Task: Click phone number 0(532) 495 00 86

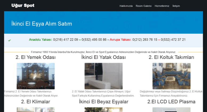Action: coord(94,40)
